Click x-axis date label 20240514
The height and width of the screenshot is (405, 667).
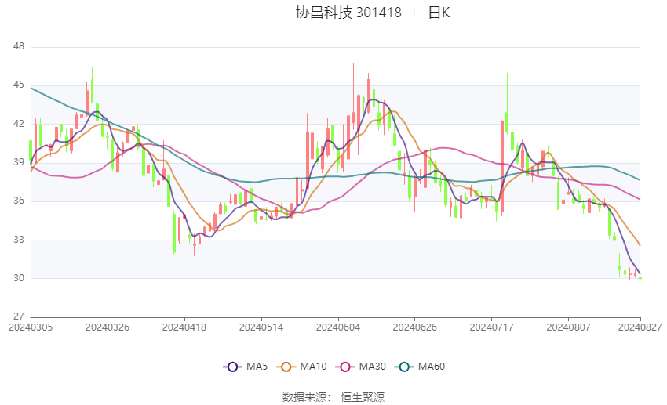click(x=261, y=327)
